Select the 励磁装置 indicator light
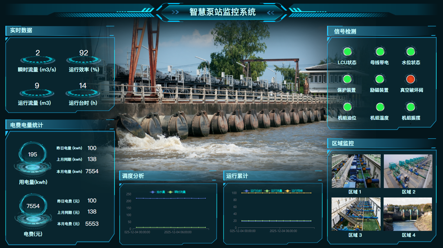 (380, 79)
